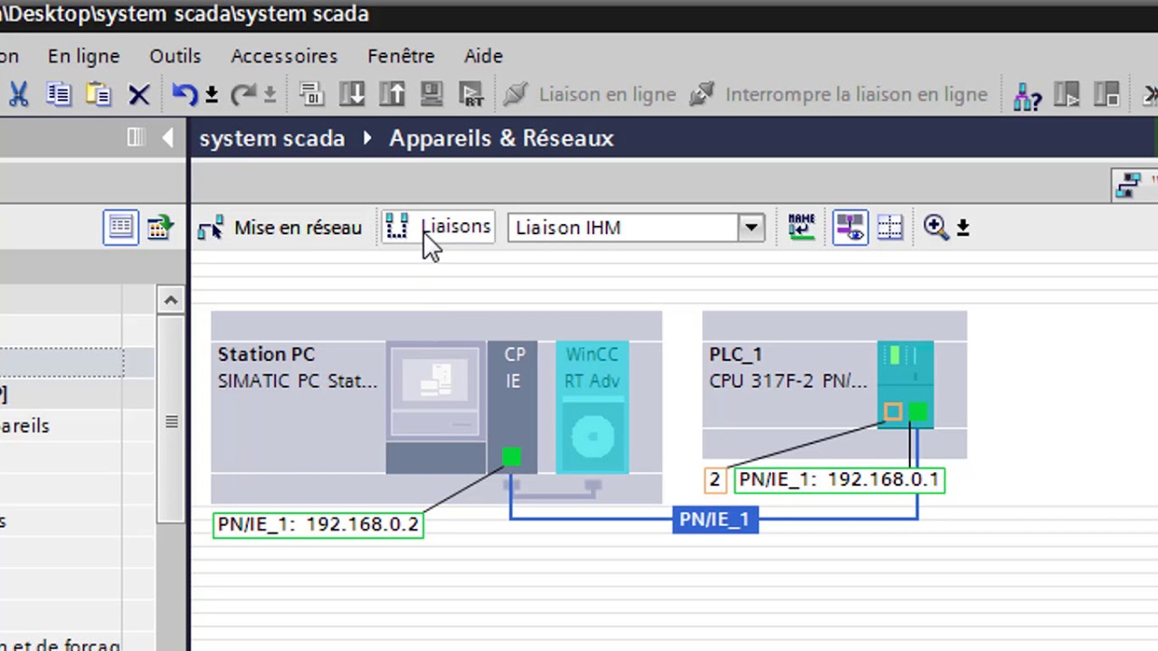Delete selection with the X icon

pyautogui.click(x=138, y=94)
